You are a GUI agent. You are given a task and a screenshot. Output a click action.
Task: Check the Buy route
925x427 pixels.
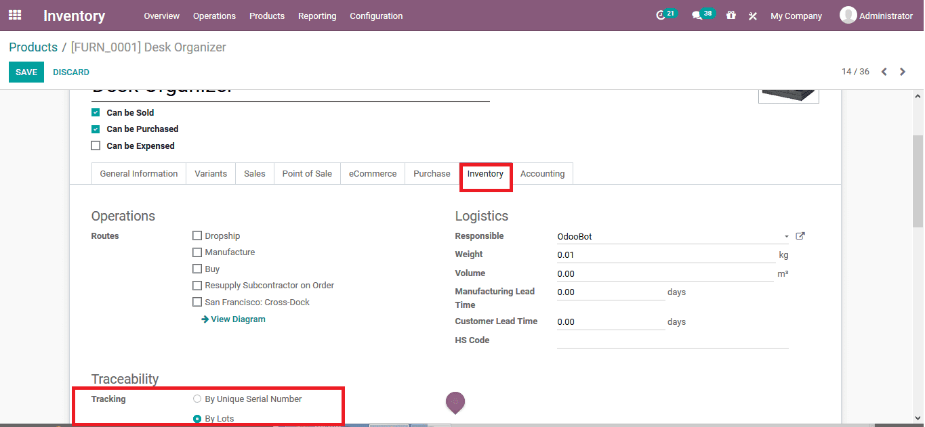point(197,269)
